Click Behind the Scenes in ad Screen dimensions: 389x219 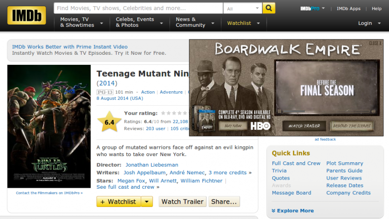tap(352, 126)
